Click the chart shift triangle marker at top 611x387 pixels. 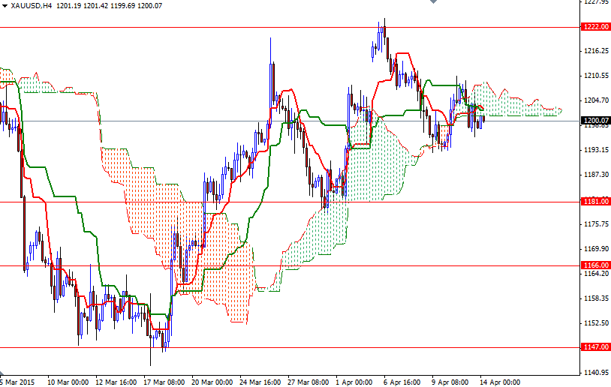pos(432,3)
